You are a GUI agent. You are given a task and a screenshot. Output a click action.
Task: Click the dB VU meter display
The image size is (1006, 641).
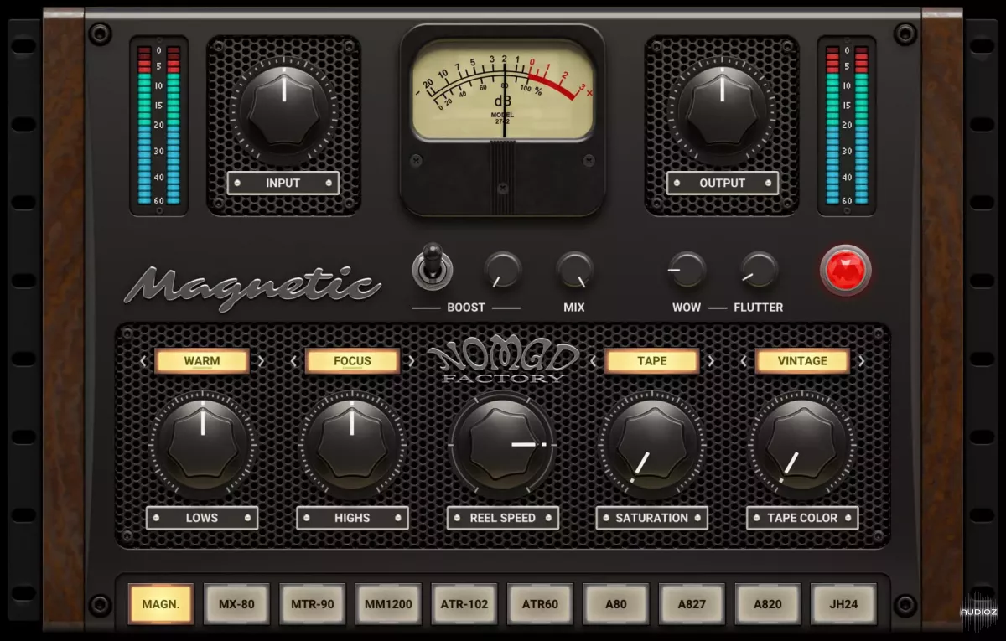(x=503, y=90)
